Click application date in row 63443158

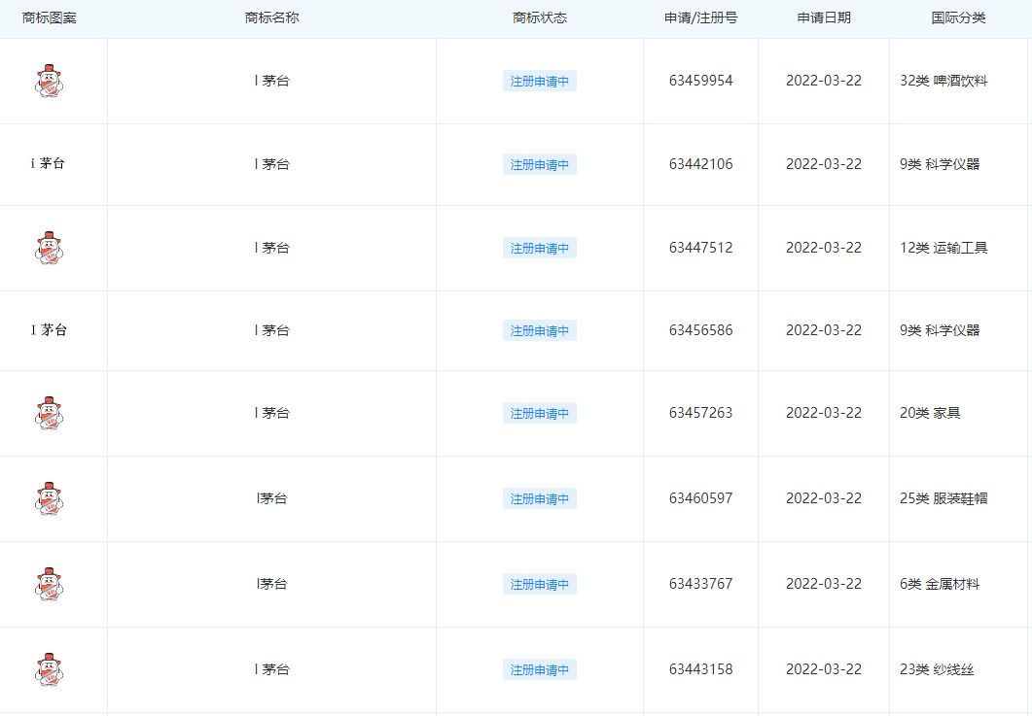824,668
